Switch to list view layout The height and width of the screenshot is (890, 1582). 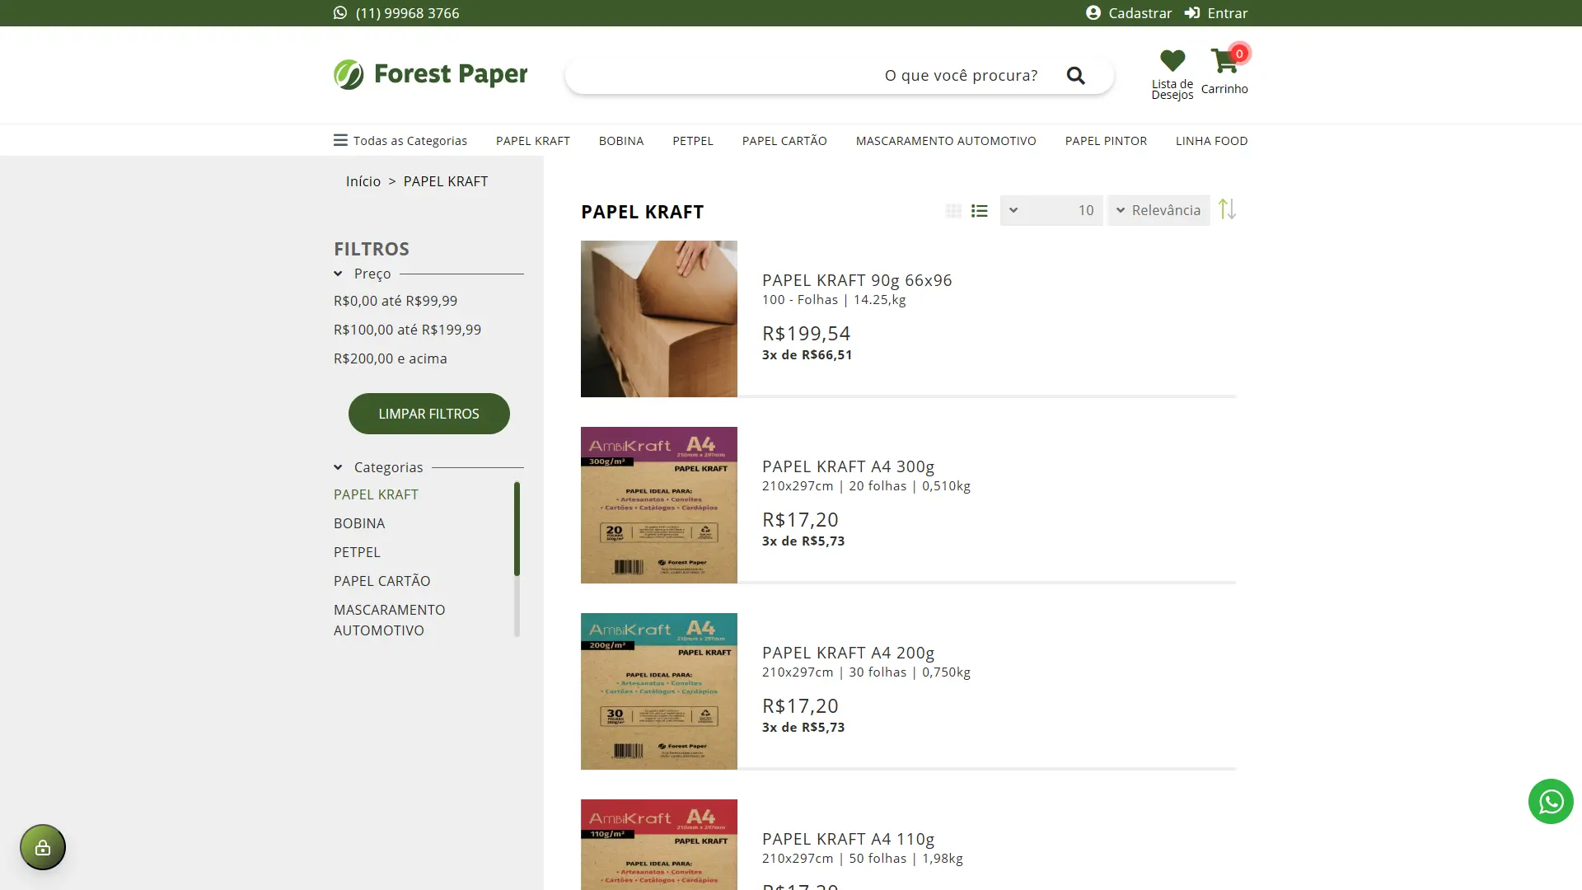(979, 211)
